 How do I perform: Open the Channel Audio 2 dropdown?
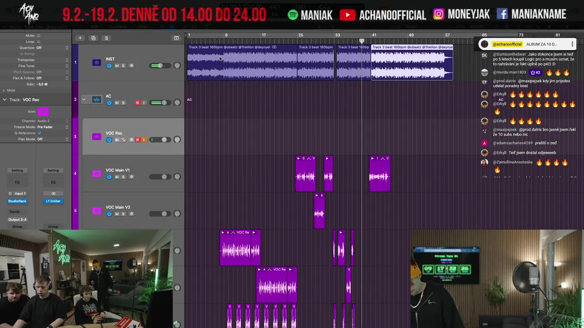click(x=52, y=121)
